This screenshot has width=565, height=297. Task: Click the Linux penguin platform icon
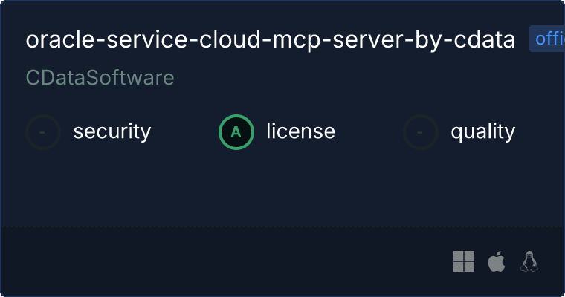pyautogui.click(x=529, y=261)
